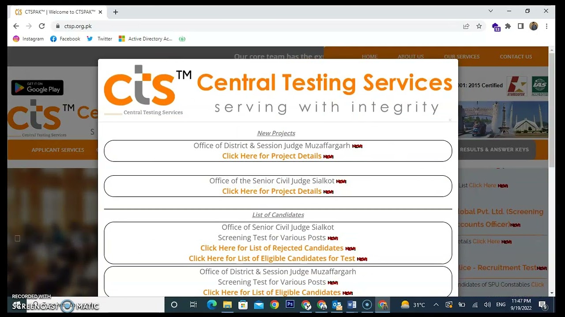Close the popup with the small X
Viewport: 565px width, 317px height.
(x=450, y=120)
